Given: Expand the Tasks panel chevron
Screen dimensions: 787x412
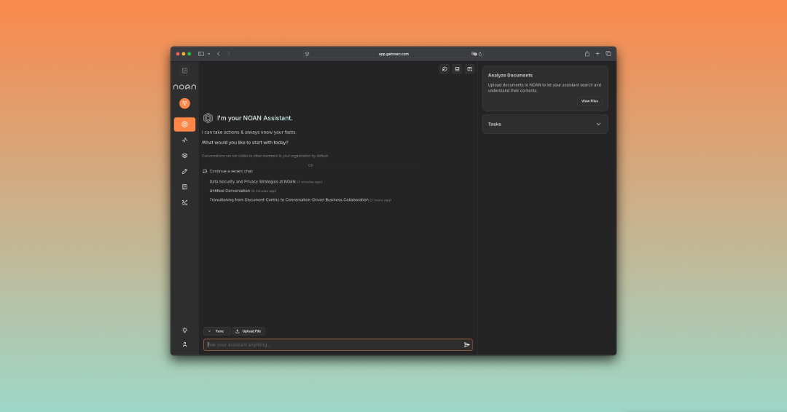Looking at the screenshot, I should click(598, 124).
